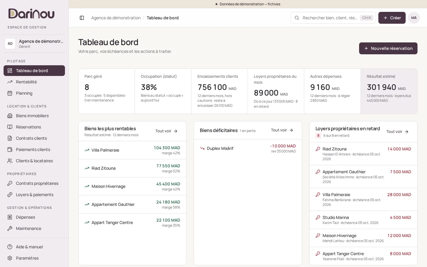Click the Riad Zitouna 14 000 MAD row
Viewport: 427px width, 267px height.
363,154
